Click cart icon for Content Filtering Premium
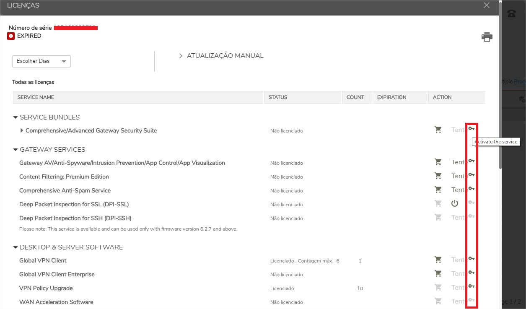This screenshot has width=526, height=309. [438, 176]
